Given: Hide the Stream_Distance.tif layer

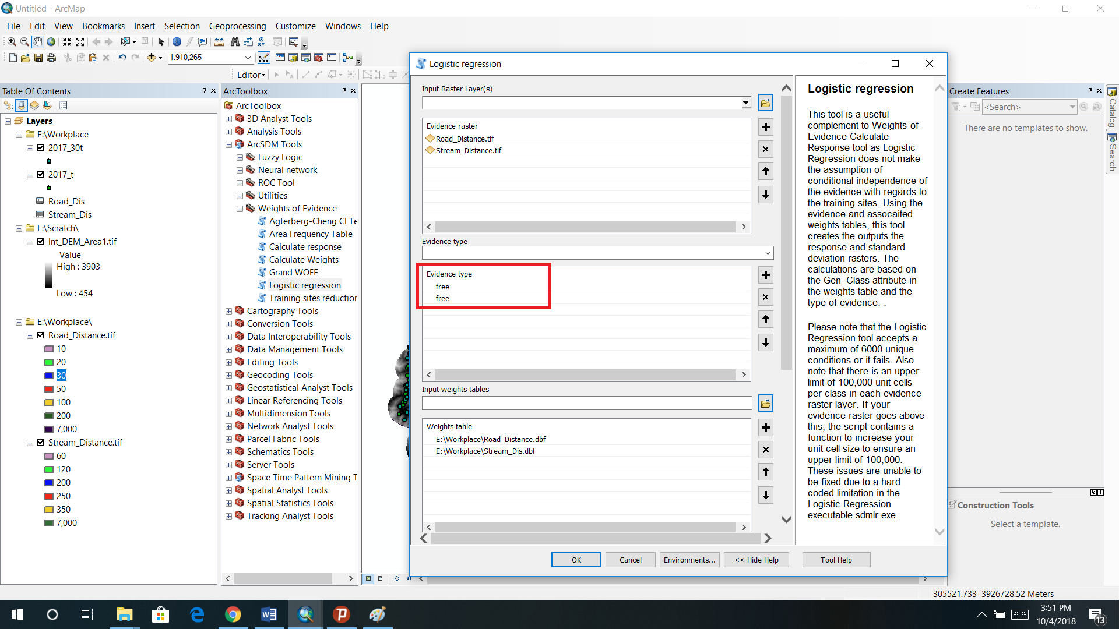Looking at the screenshot, I should [x=41, y=442].
